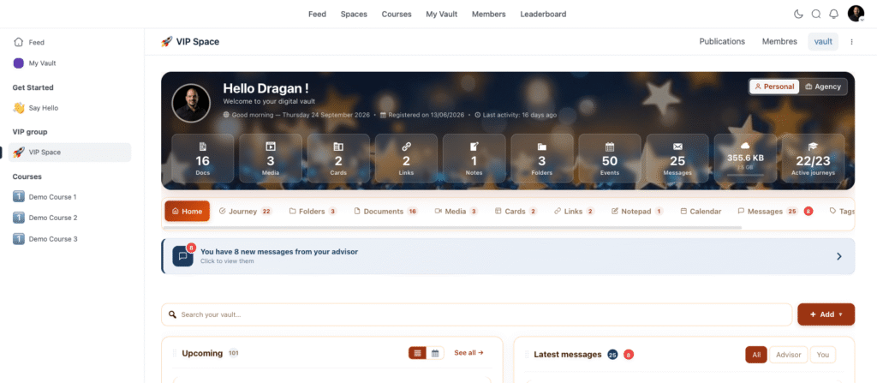Click the rocket VIP Space title
Image resolution: width=877 pixels, height=383 pixels.
point(190,41)
